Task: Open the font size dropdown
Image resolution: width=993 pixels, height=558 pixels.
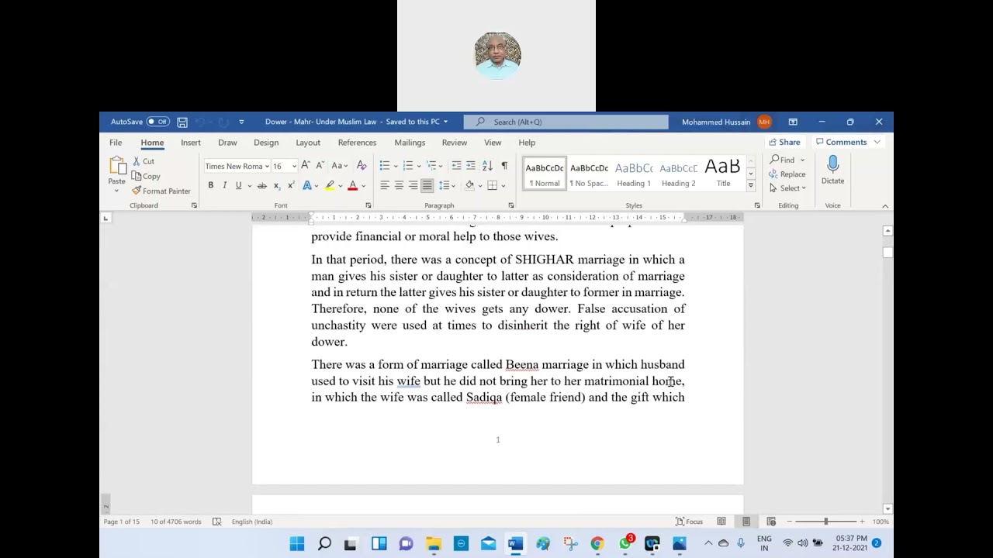Action: [x=294, y=166]
